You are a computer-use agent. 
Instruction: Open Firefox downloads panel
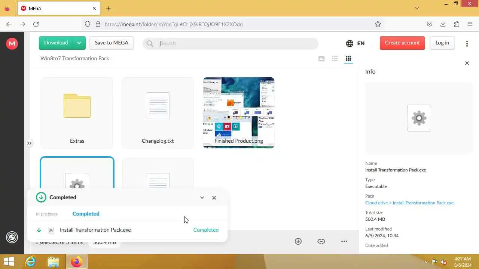pyautogui.click(x=443, y=24)
